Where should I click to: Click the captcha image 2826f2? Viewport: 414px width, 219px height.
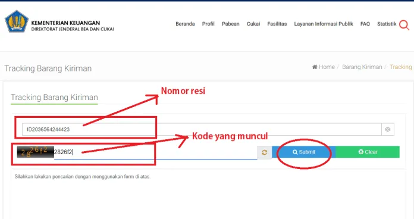tap(35, 152)
